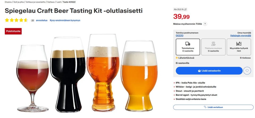255x118 pixels.
Task: Click the yellow star rating
Action: click(16, 20)
